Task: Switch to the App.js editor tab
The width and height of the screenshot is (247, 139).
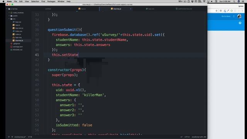Action: [82, 9]
